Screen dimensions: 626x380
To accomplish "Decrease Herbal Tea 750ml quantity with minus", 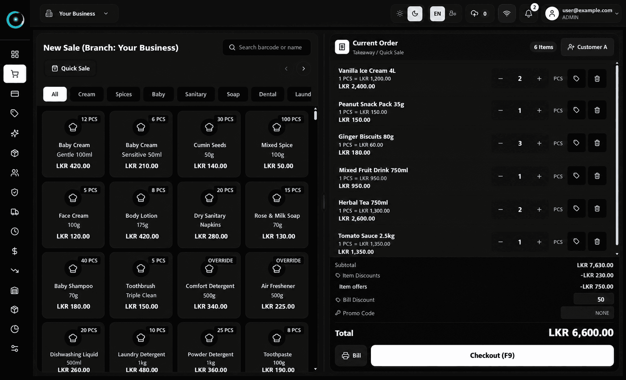I will click(x=500, y=209).
